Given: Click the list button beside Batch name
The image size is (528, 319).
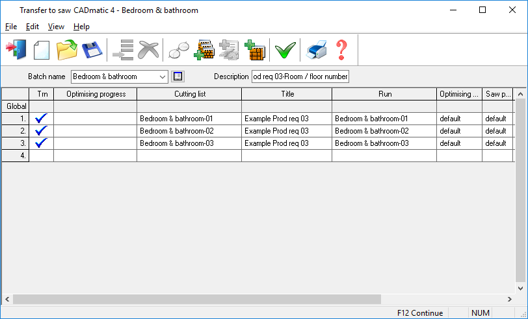Looking at the screenshot, I should pos(178,77).
